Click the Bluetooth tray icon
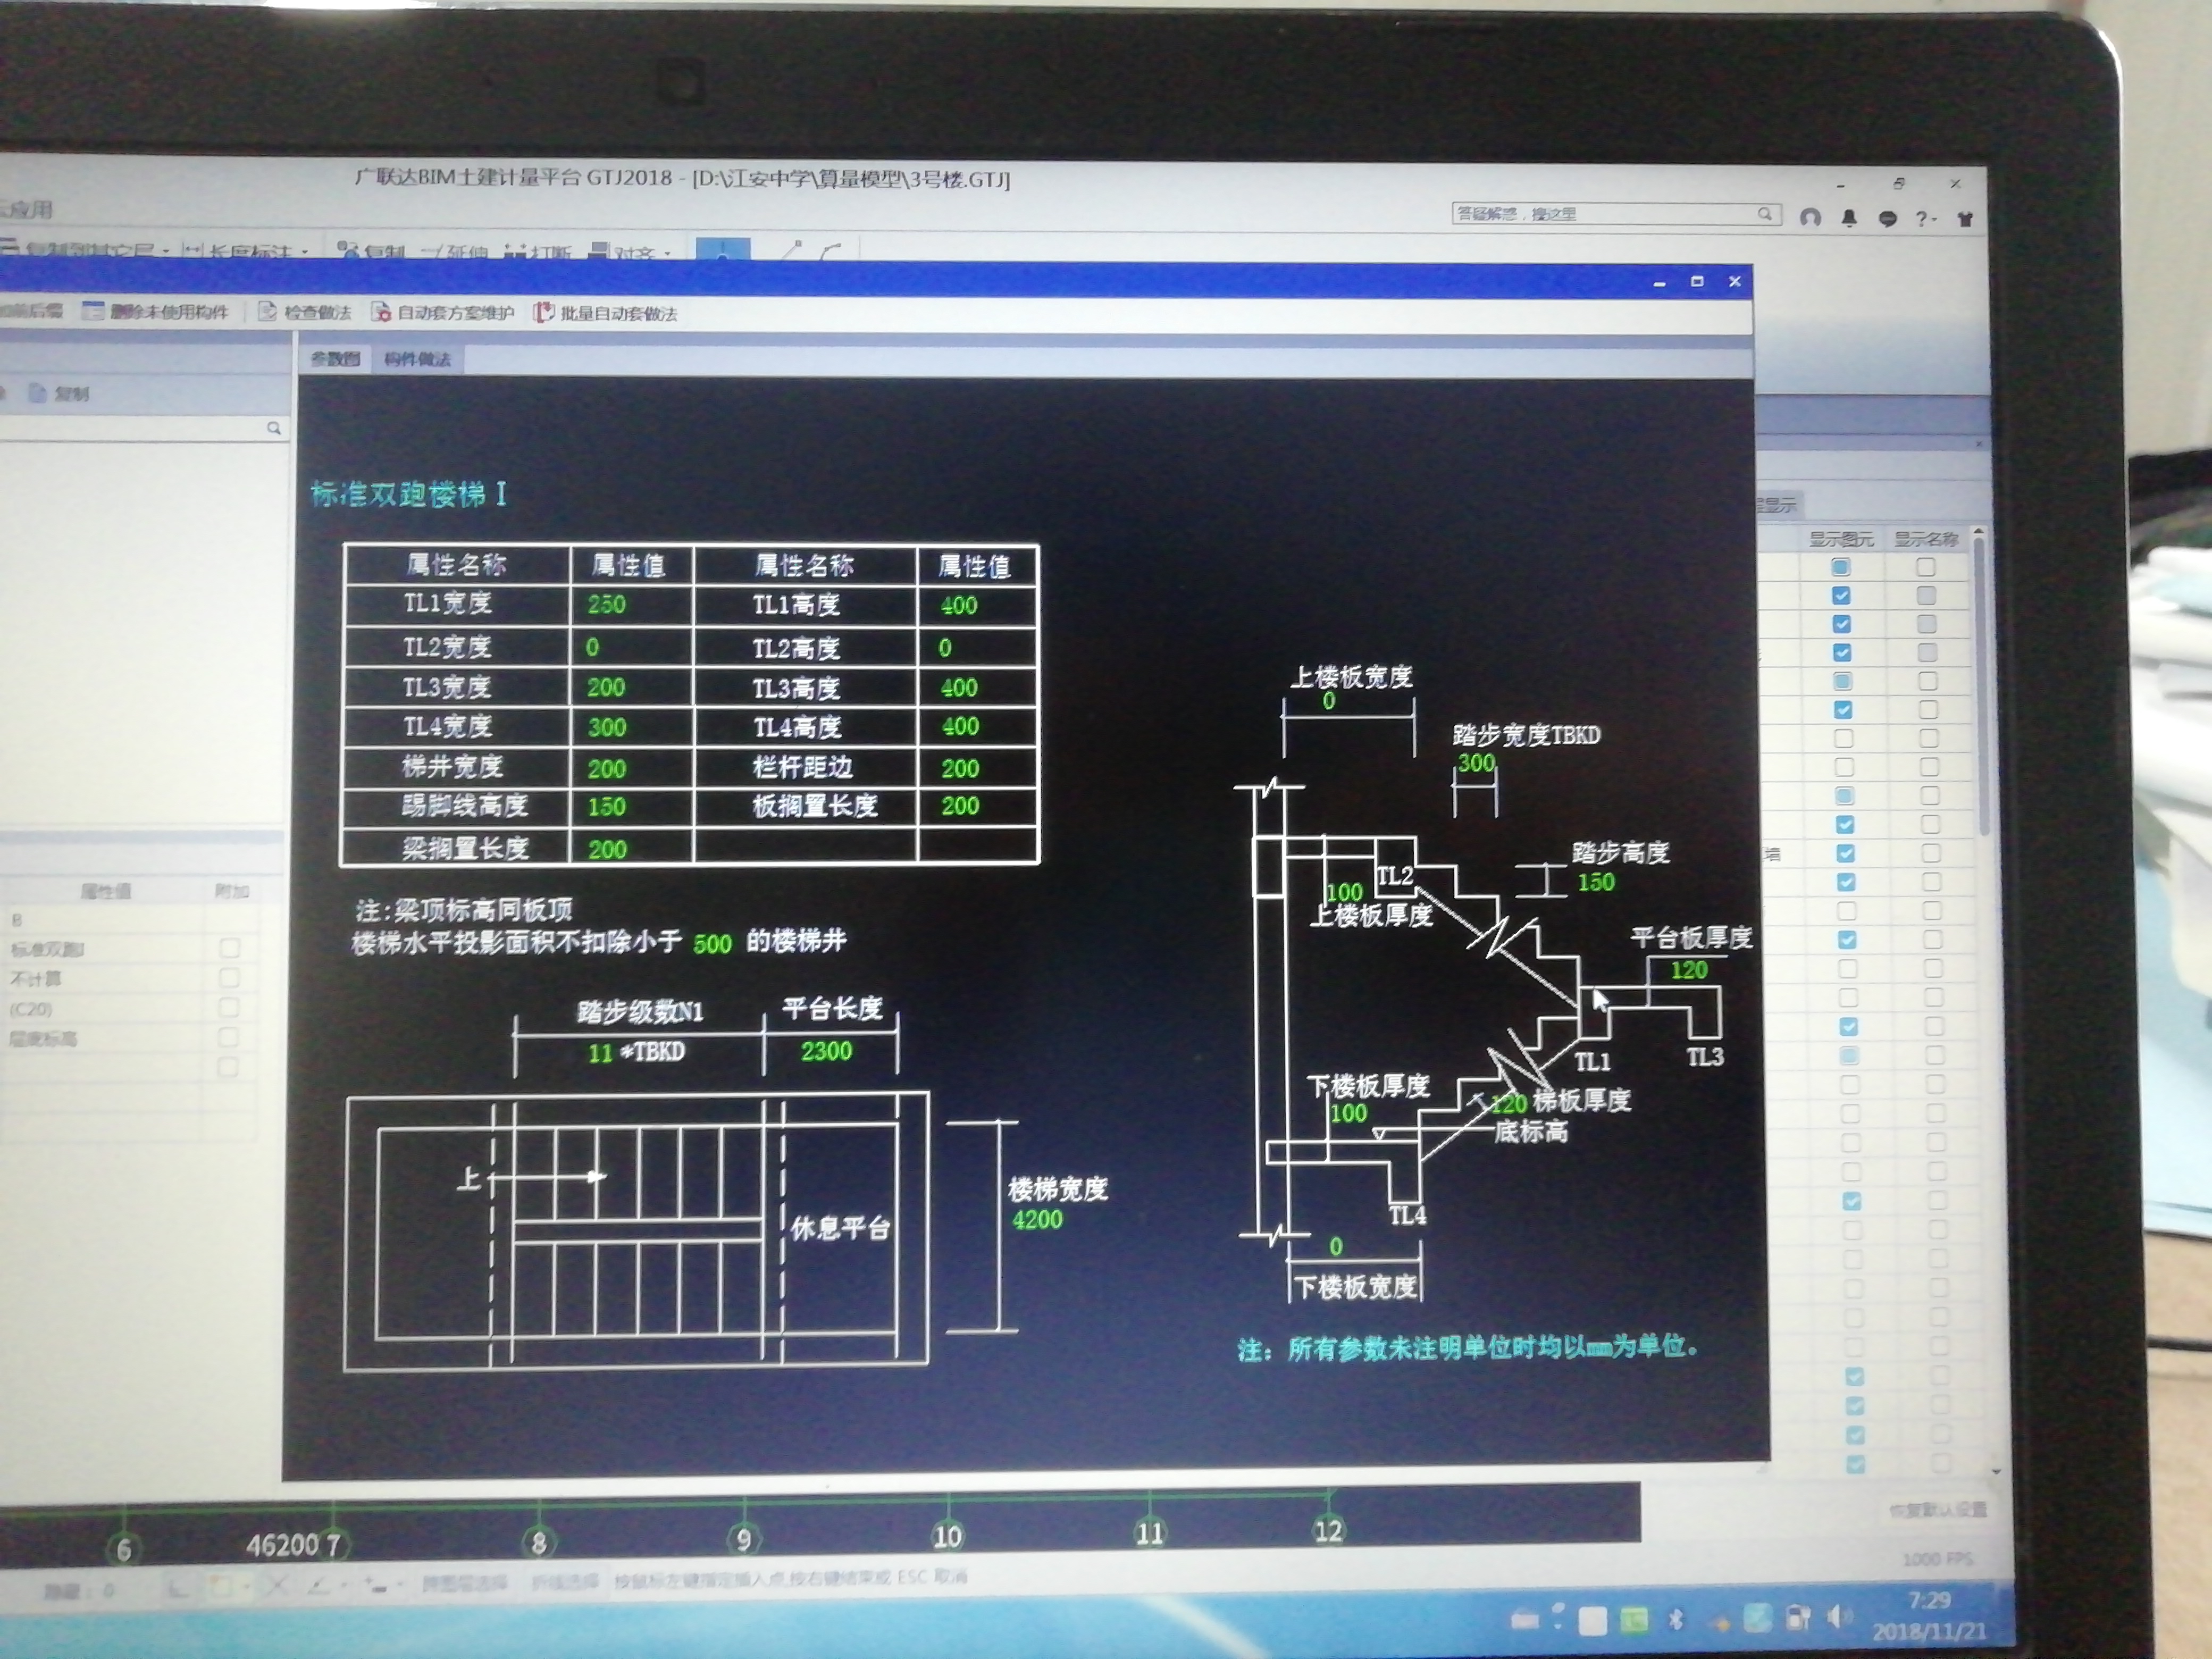This screenshot has height=1659, width=2212. [1677, 1618]
